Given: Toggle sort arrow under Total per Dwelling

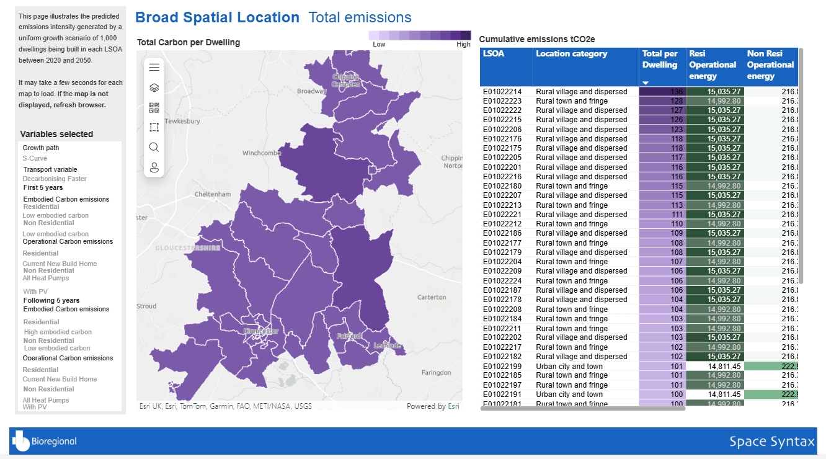Looking at the screenshot, I should 645,83.
